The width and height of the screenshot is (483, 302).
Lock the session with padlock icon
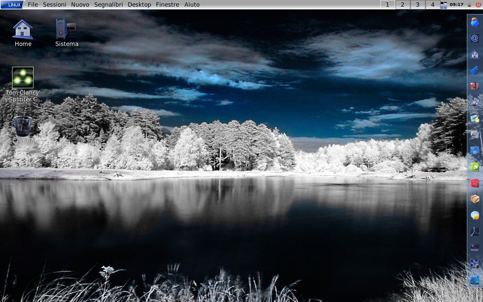[x=470, y=5]
